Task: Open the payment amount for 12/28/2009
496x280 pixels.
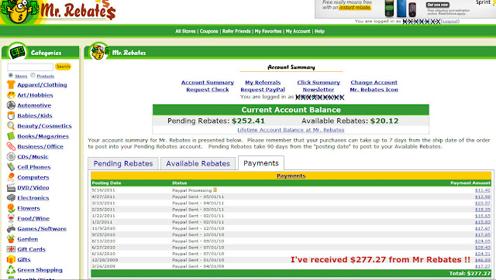Action: [483, 260]
